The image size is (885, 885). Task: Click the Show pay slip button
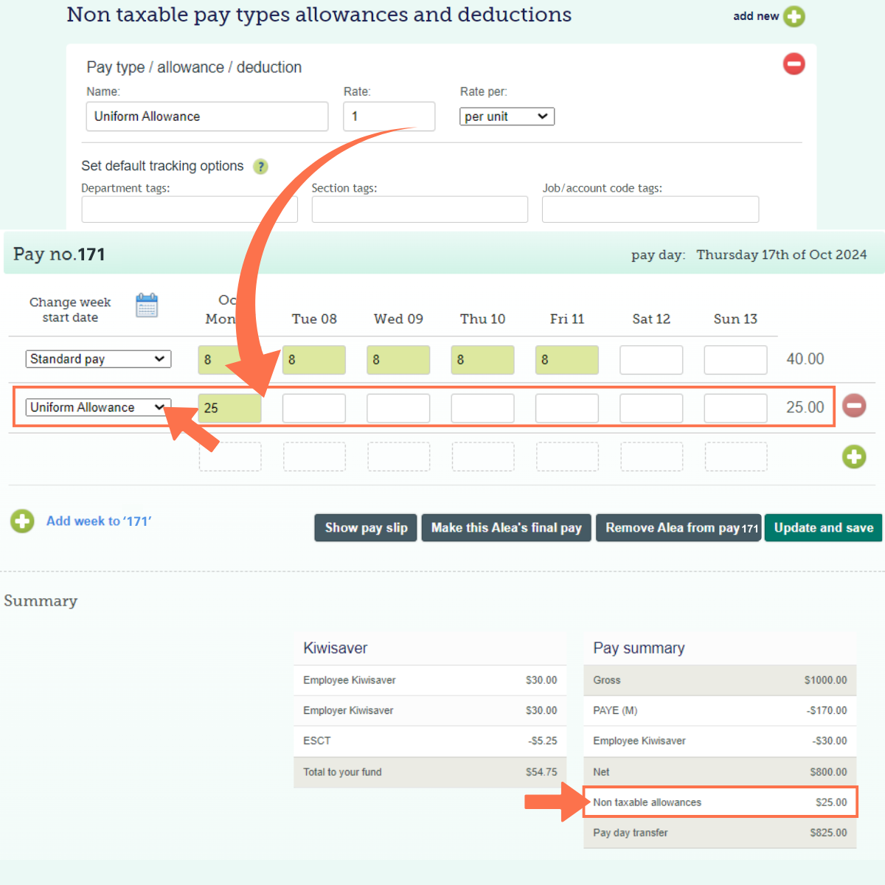pyautogui.click(x=365, y=527)
